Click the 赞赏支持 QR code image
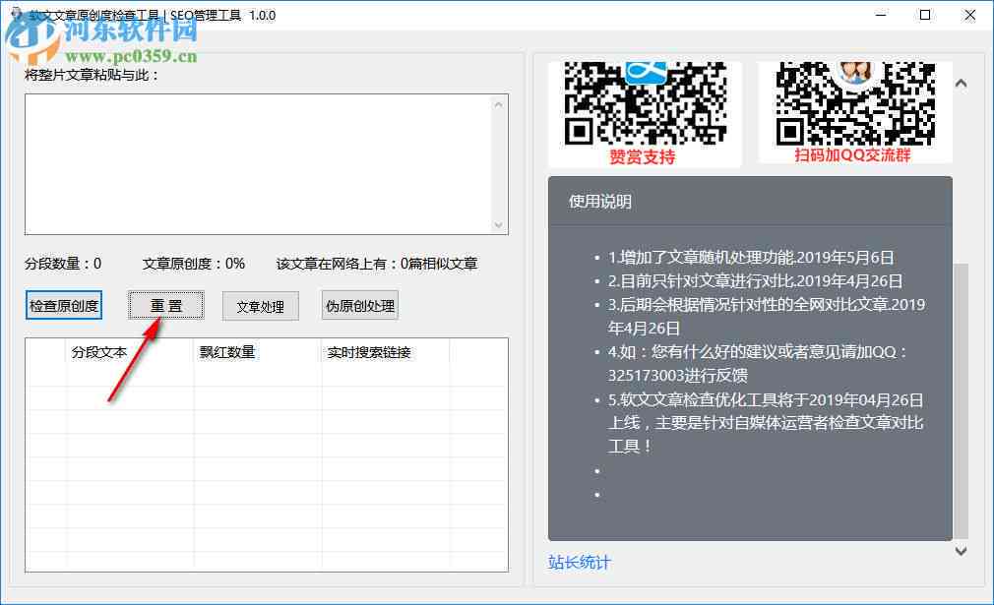The height and width of the screenshot is (605, 994). (645, 114)
